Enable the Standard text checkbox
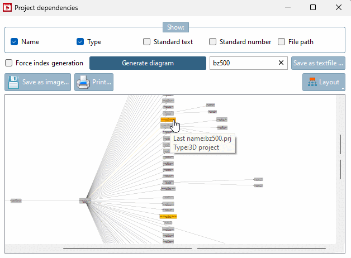 click(146, 42)
